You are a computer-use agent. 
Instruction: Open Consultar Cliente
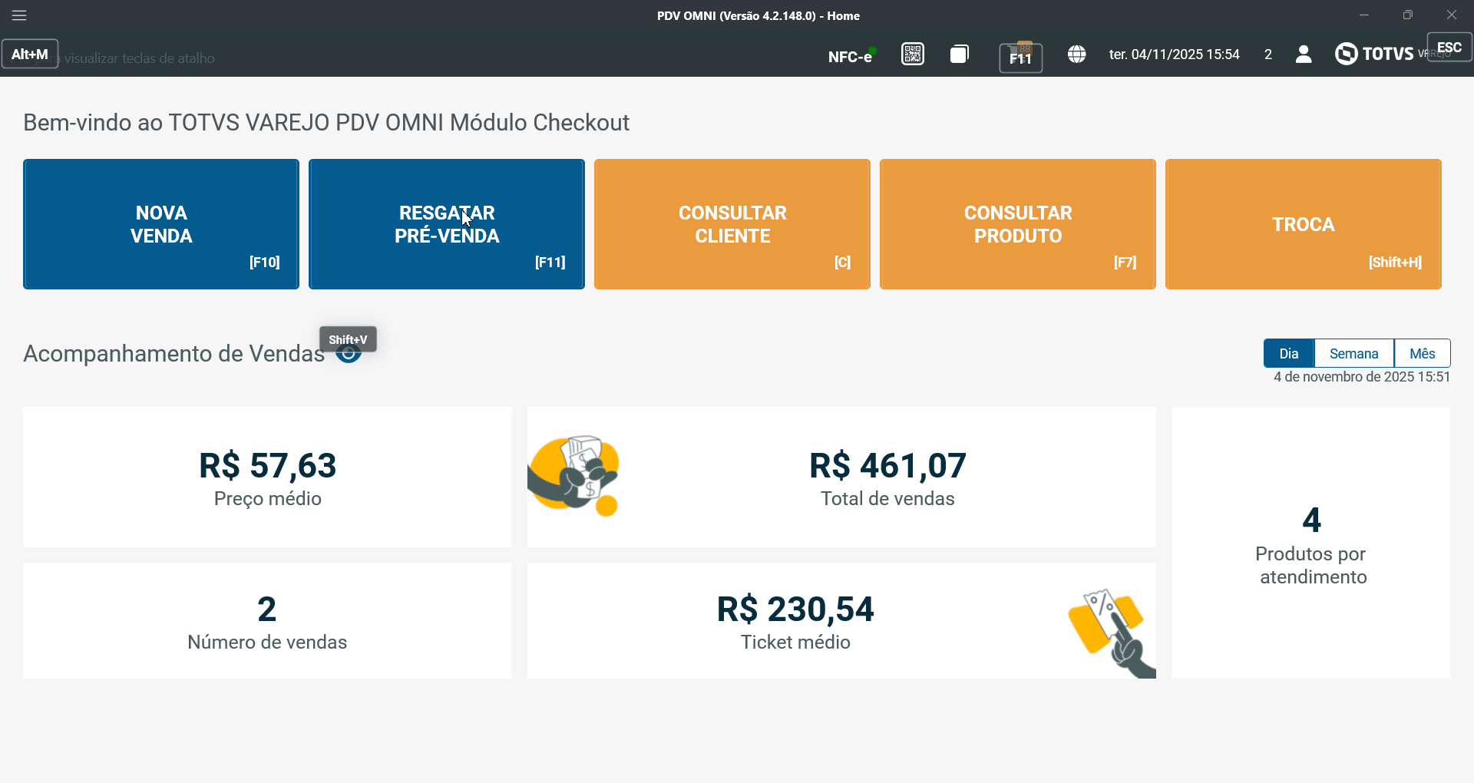tap(732, 224)
